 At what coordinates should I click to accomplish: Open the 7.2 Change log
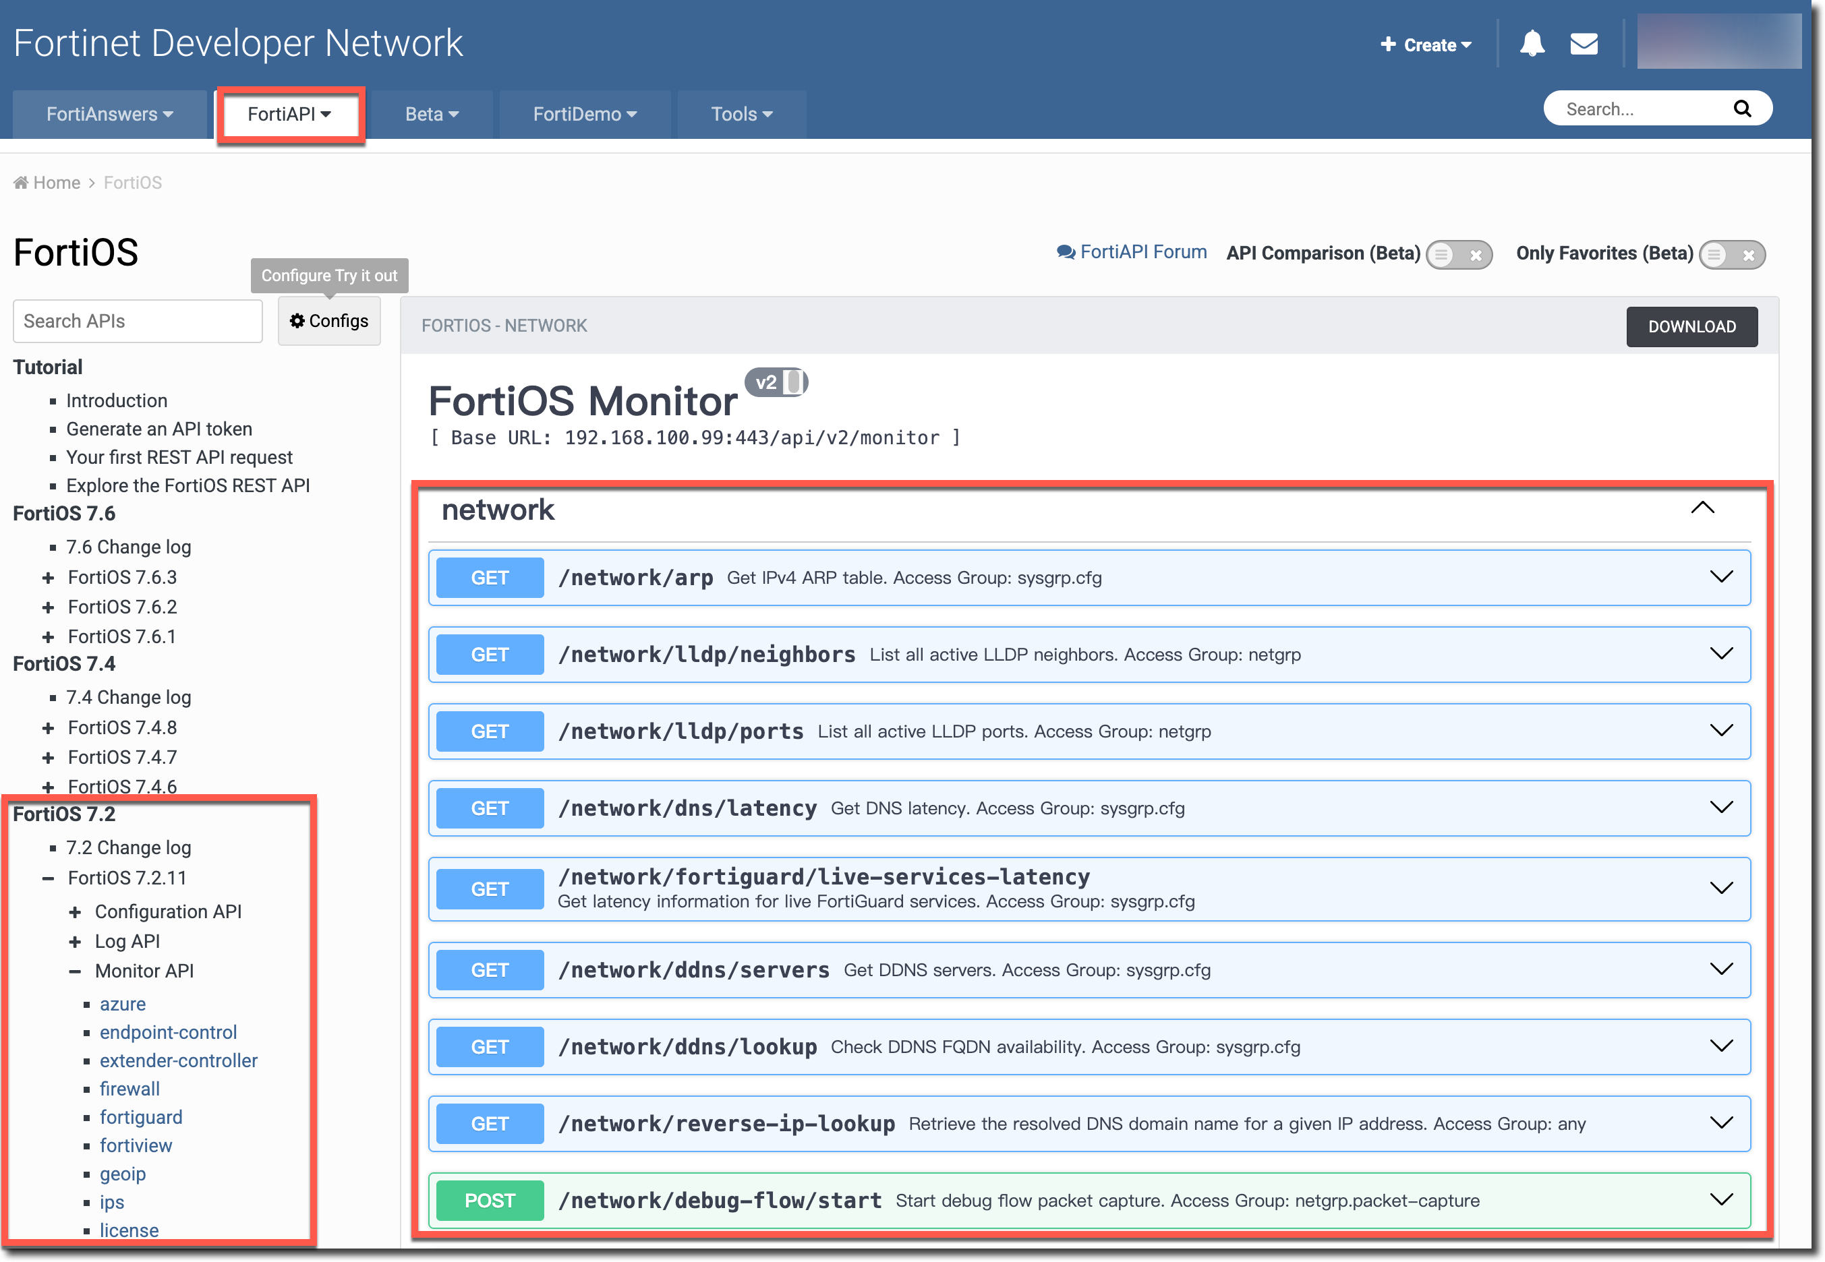129,847
